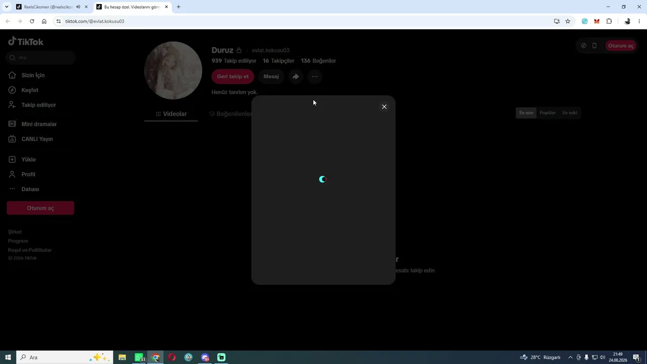Reload the current page
The height and width of the screenshot is (364, 647).
(32, 21)
